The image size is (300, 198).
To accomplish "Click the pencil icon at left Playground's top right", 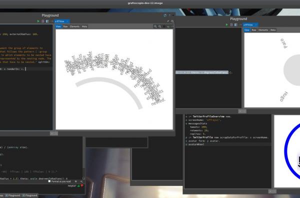I will point(168,21).
